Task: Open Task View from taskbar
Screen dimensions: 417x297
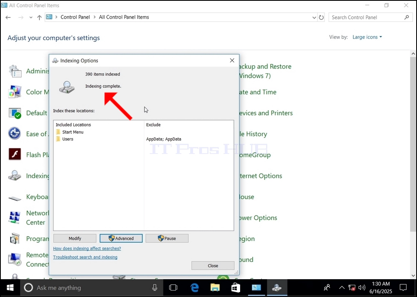Action: pos(173,288)
